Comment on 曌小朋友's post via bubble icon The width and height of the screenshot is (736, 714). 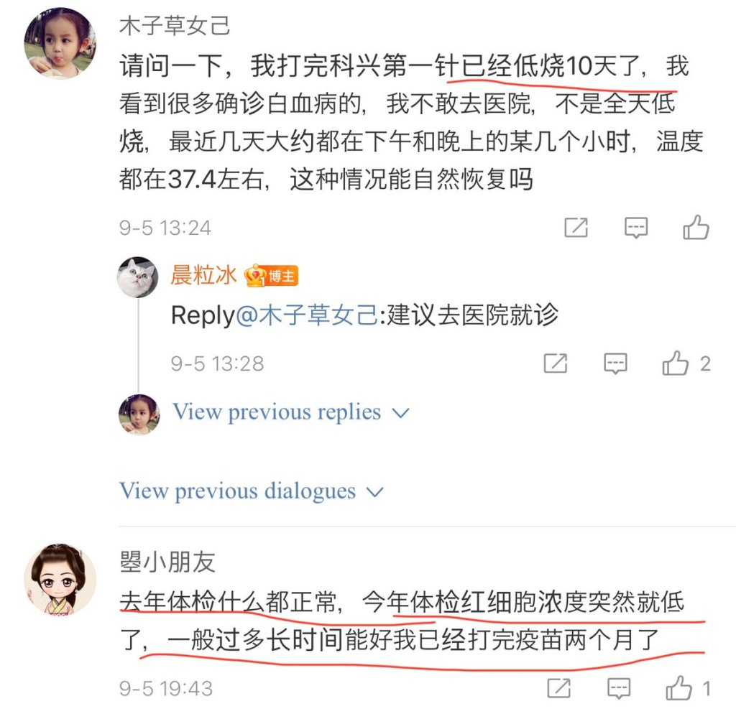coord(619,688)
